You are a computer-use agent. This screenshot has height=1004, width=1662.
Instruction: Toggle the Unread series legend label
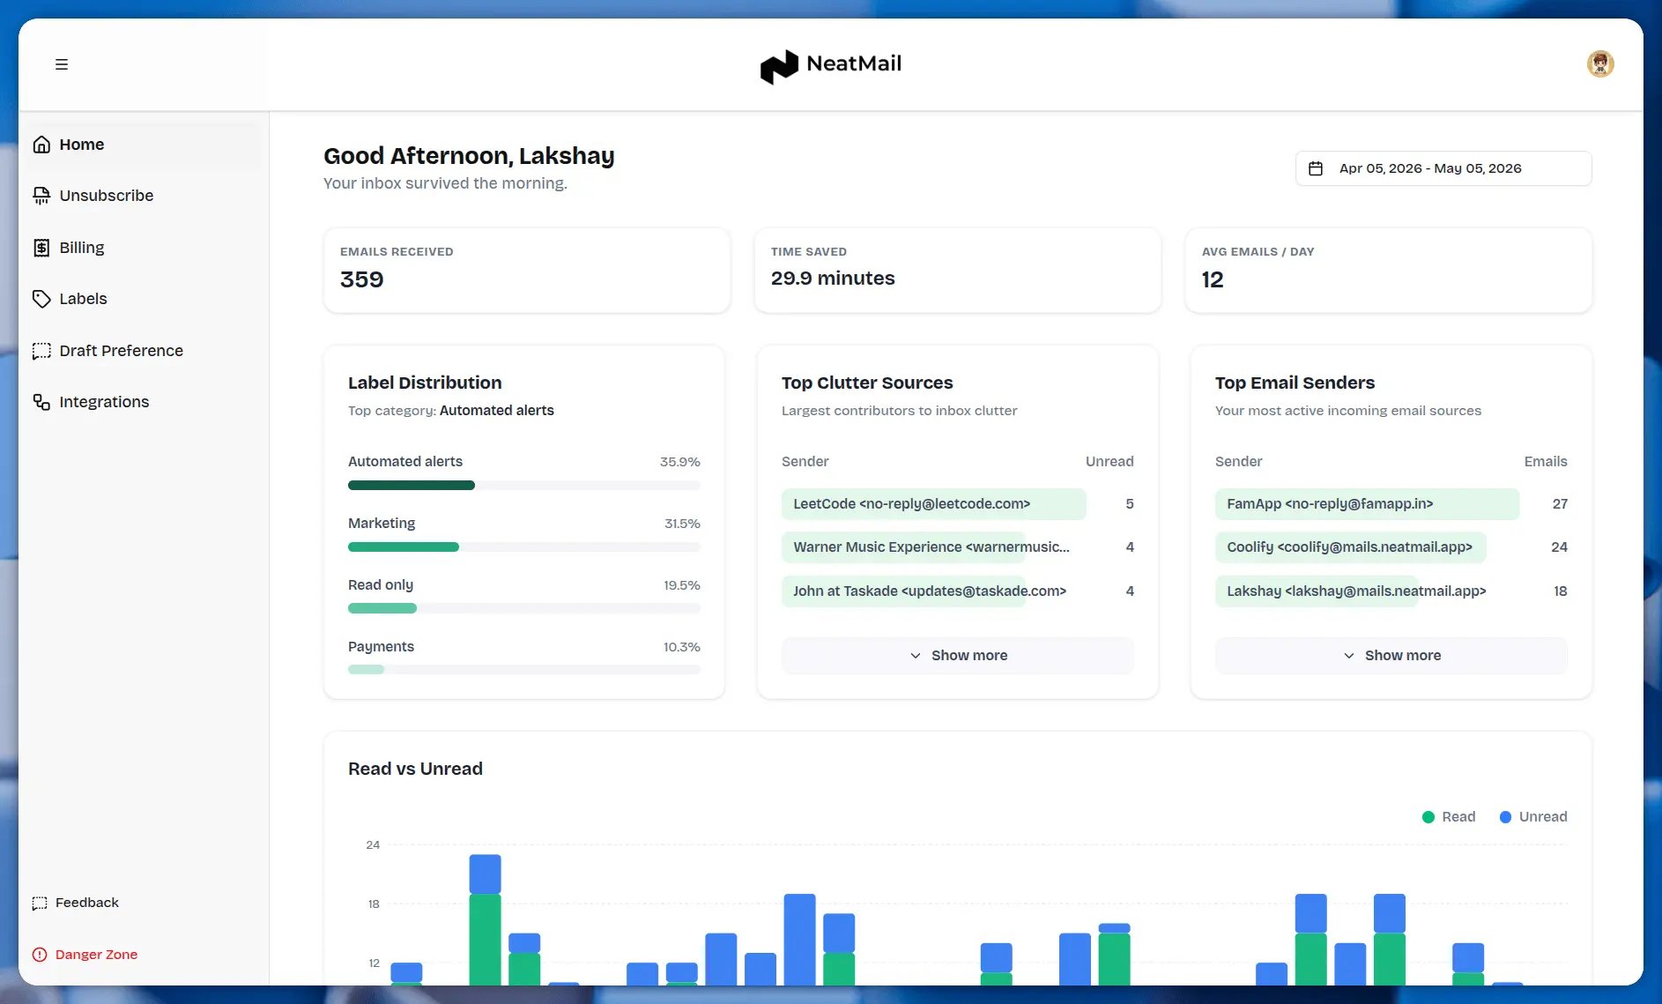coord(1543,817)
